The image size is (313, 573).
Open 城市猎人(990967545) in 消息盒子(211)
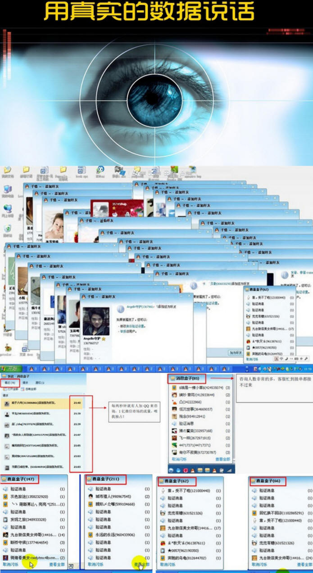point(119,496)
